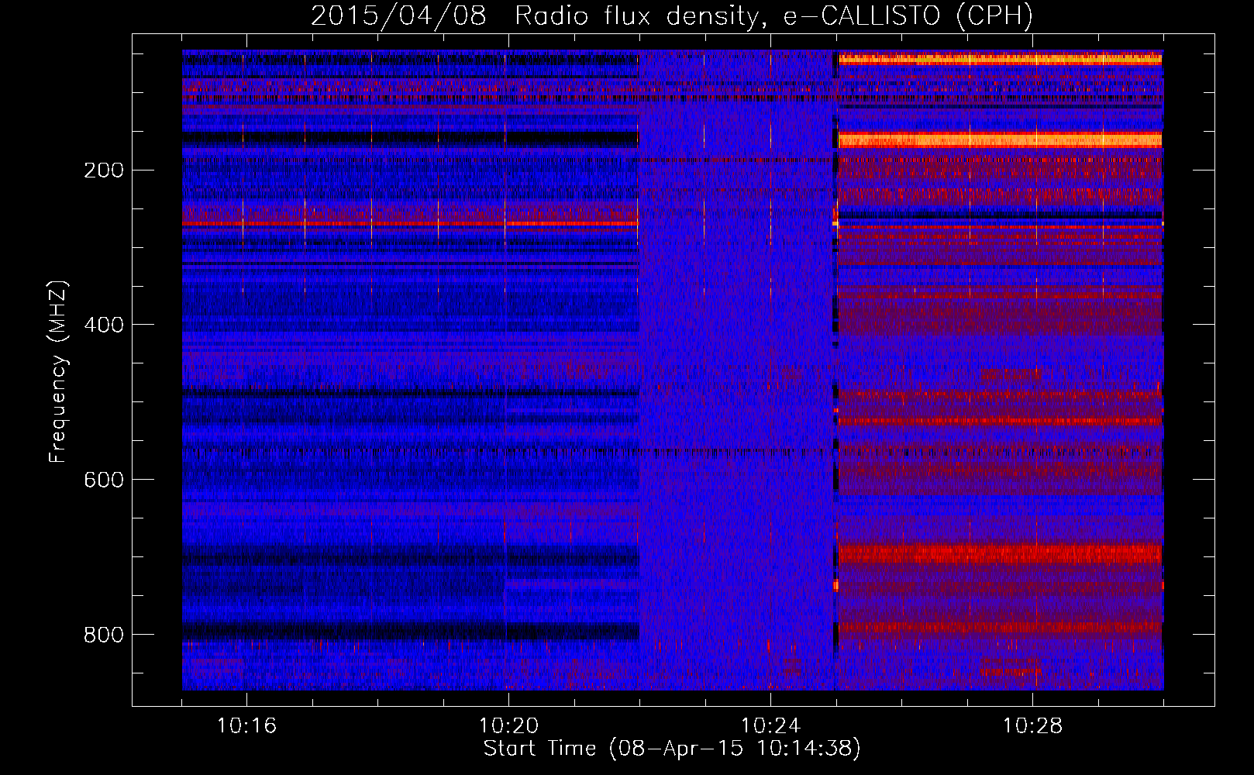
Task: Click the 10:24 time tick label
Action: 770,726
